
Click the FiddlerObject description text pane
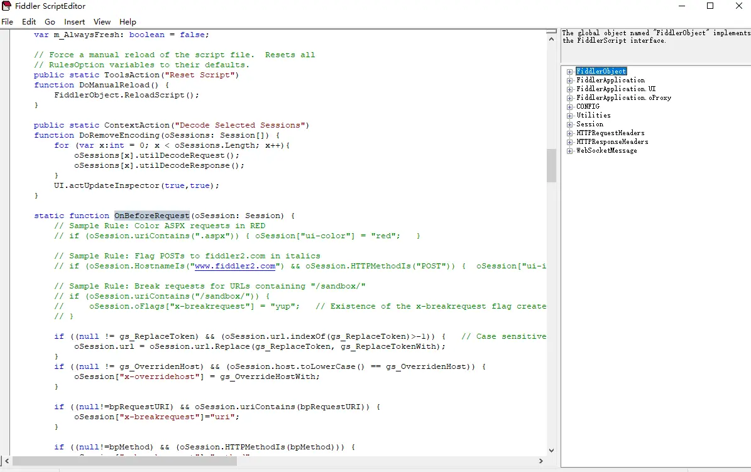pos(655,46)
